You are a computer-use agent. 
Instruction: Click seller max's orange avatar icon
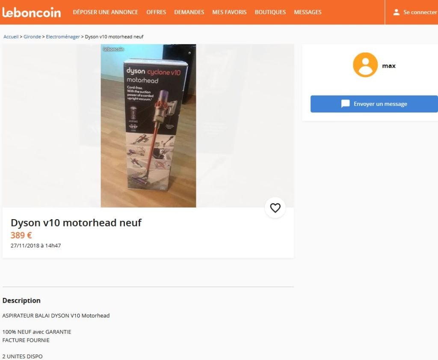tap(365, 65)
